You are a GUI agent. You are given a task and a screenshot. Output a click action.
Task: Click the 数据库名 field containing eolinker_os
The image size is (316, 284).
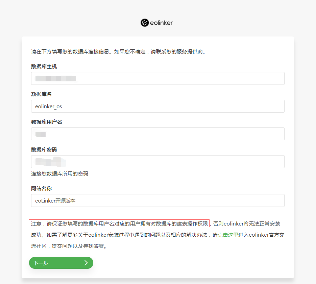157,106
